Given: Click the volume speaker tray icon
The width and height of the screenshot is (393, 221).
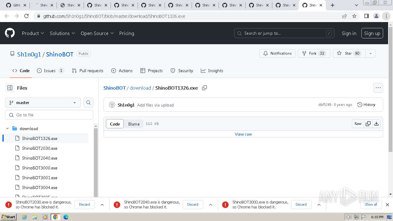Looking at the screenshot, I should point(349,217).
